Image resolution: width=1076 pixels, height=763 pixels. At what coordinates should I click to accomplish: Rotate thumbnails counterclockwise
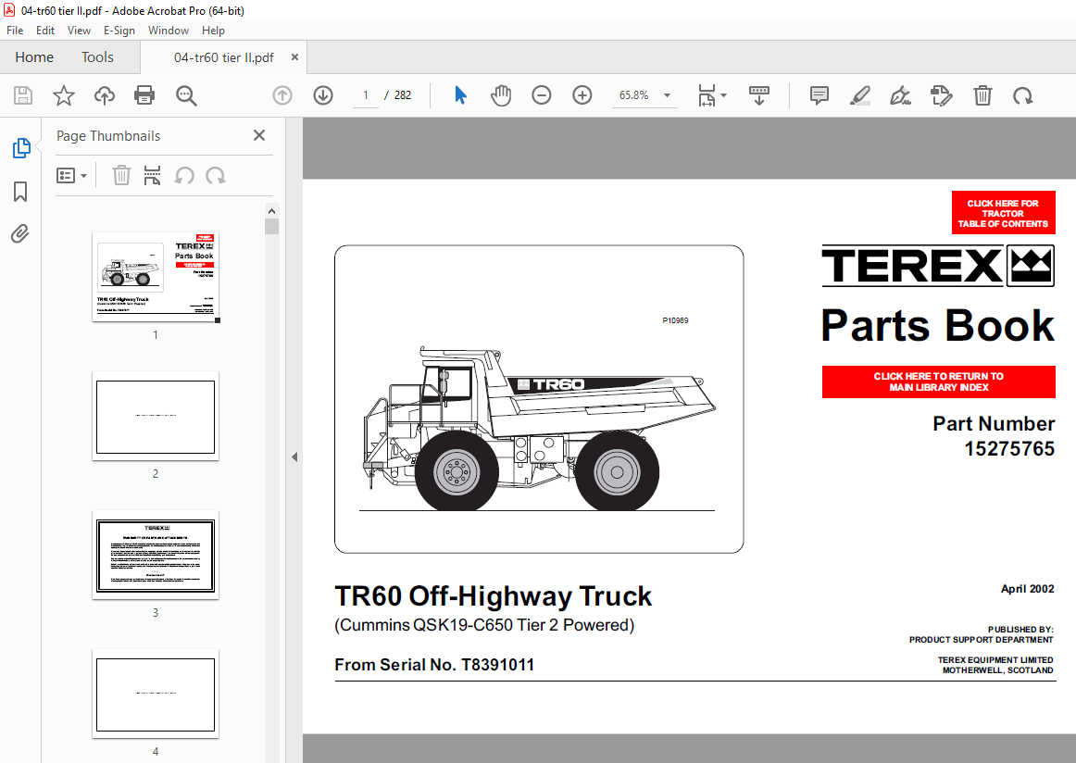[184, 176]
